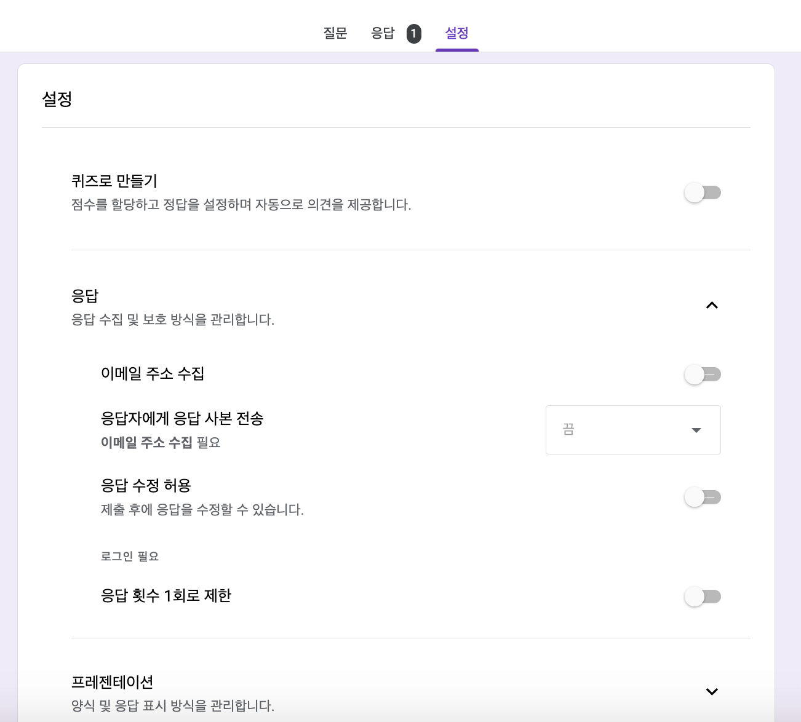Screen dimensions: 801x722
Task: Toggle 응답 횟수 1회로 제한 on
Action: 703,596
